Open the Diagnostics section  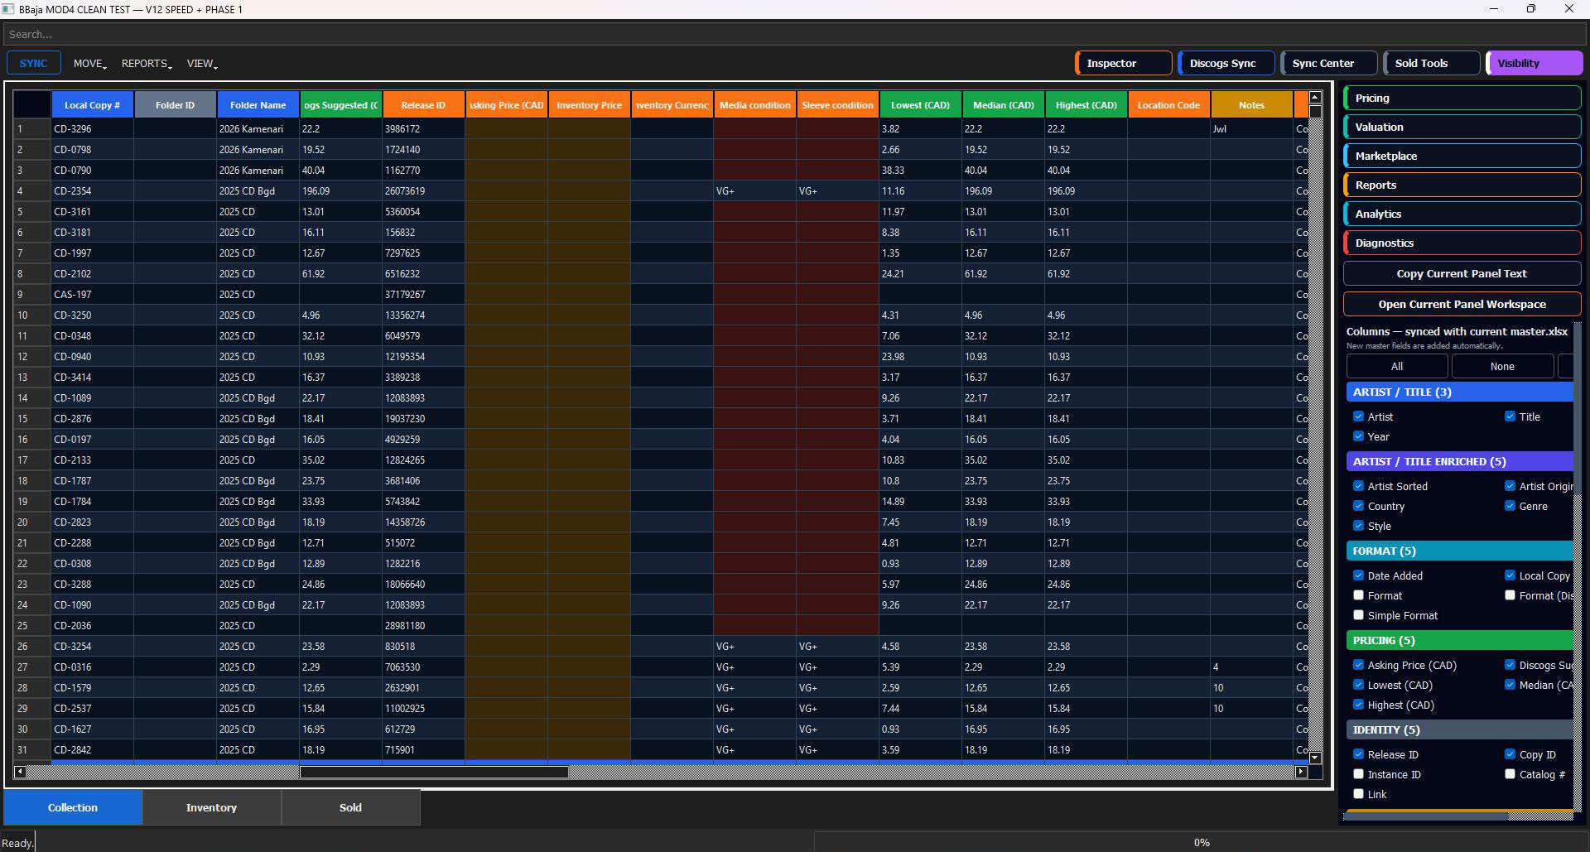pyautogui.click(x=1462, y=243)
